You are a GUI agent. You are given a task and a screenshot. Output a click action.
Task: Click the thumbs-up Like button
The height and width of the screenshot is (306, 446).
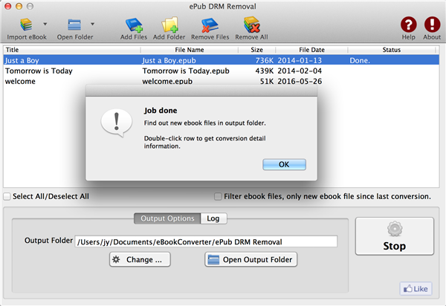point(416,289)
